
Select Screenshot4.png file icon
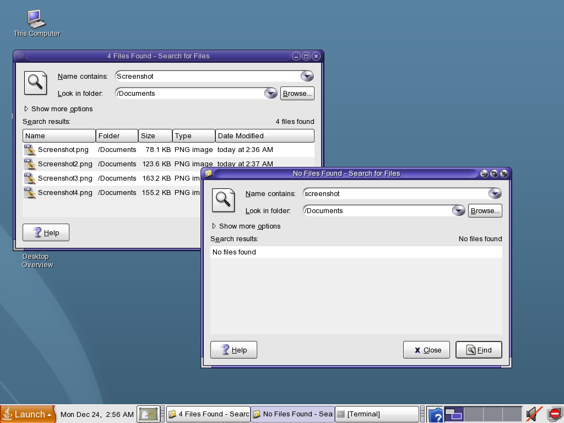point(30,193)
